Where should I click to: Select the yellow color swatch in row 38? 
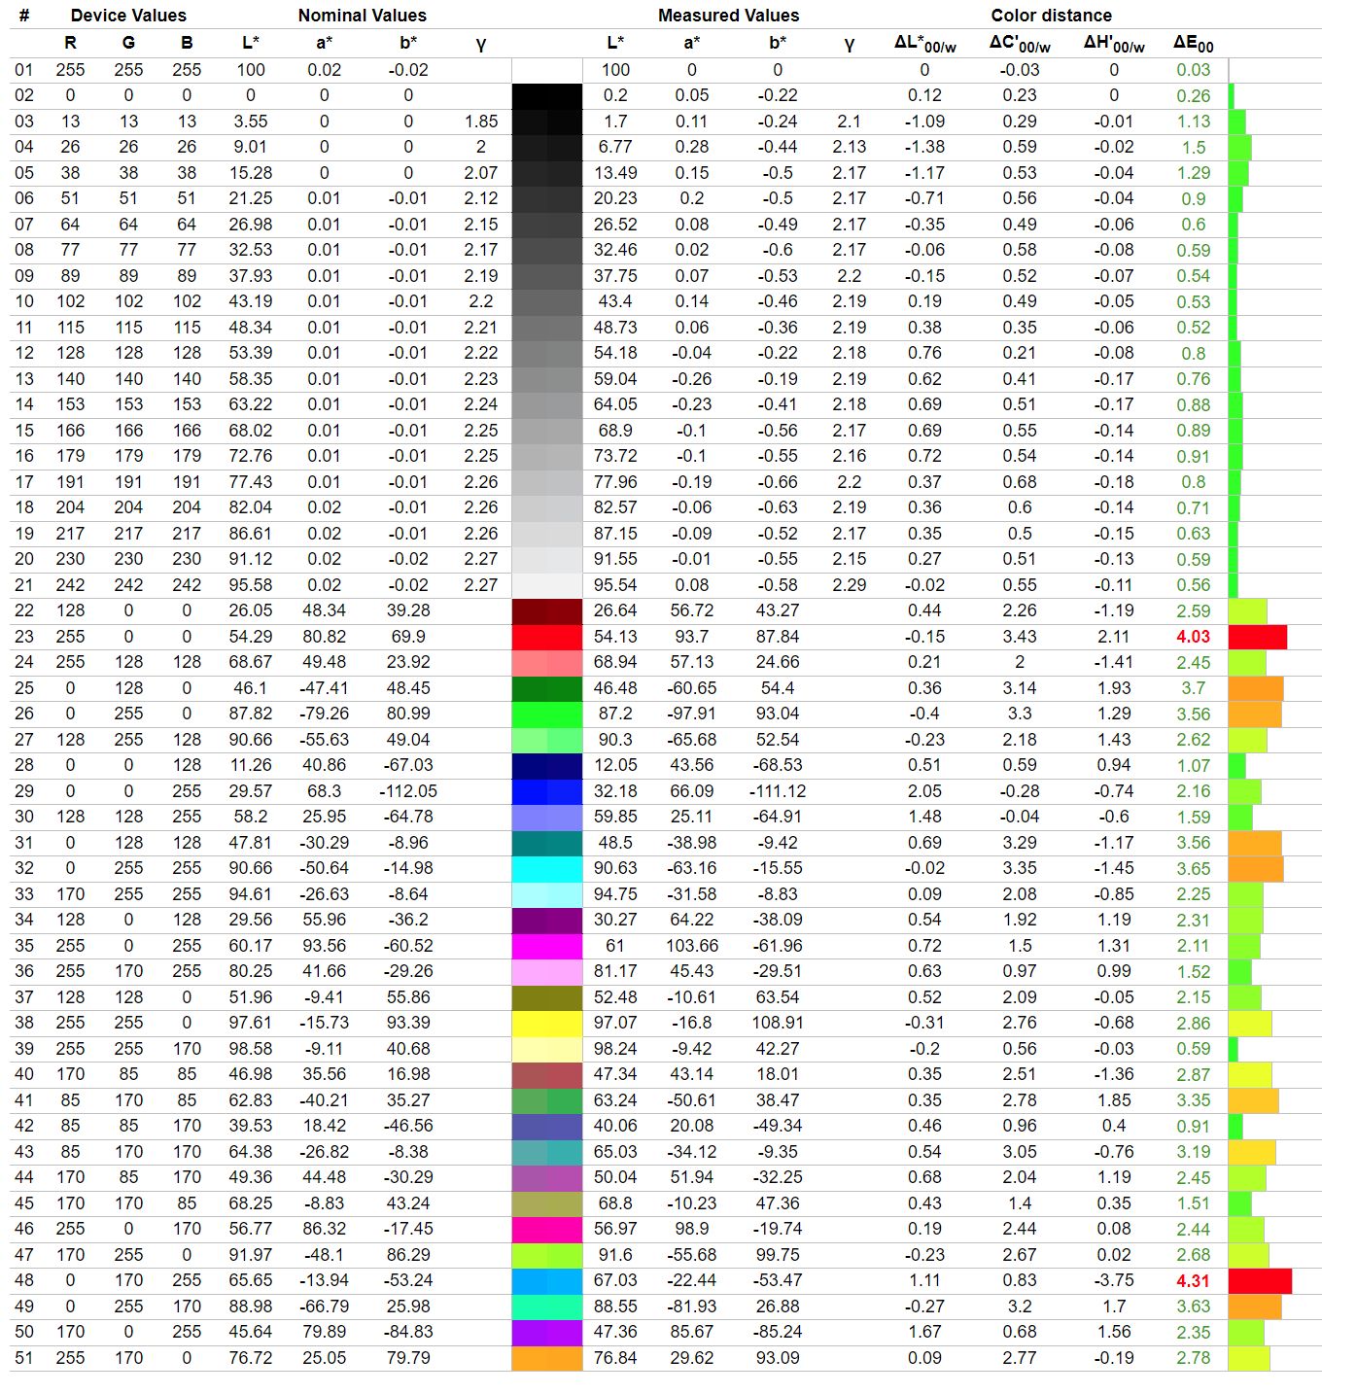546,1024
